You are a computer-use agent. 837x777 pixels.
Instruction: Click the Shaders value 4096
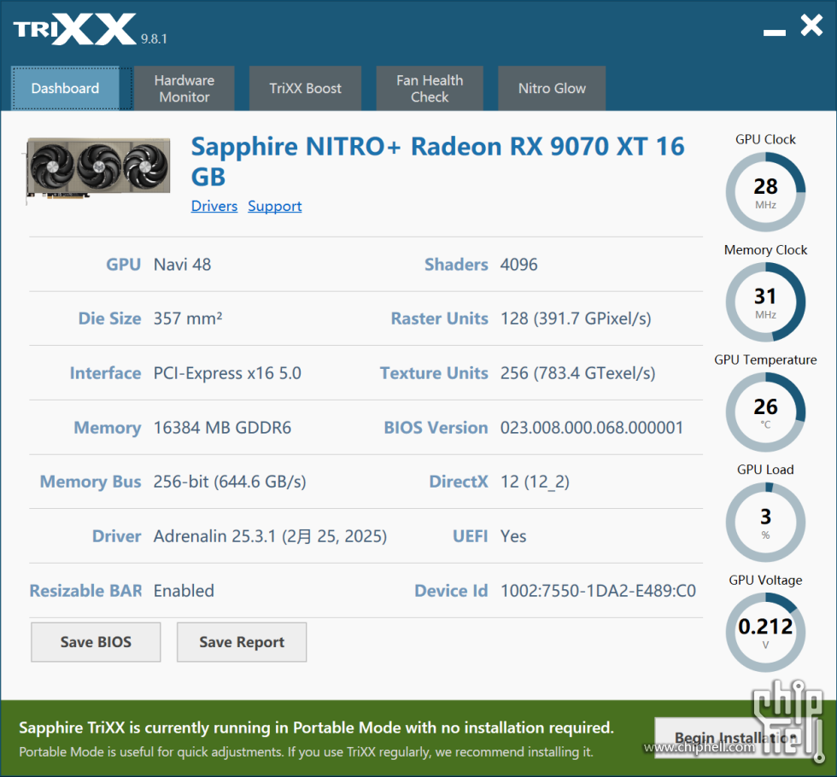tap(519, 264)
